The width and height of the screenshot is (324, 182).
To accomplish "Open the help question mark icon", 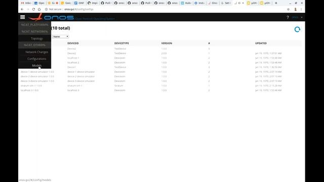I will click(288, 17).
